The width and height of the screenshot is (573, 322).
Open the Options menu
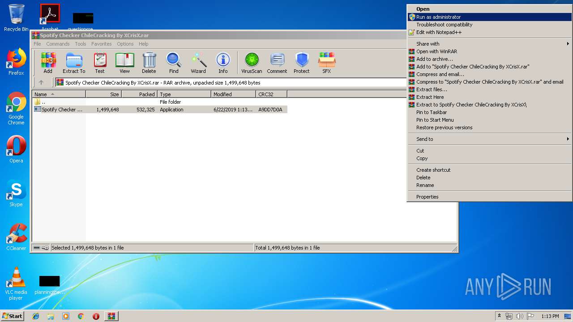point(125,44)
